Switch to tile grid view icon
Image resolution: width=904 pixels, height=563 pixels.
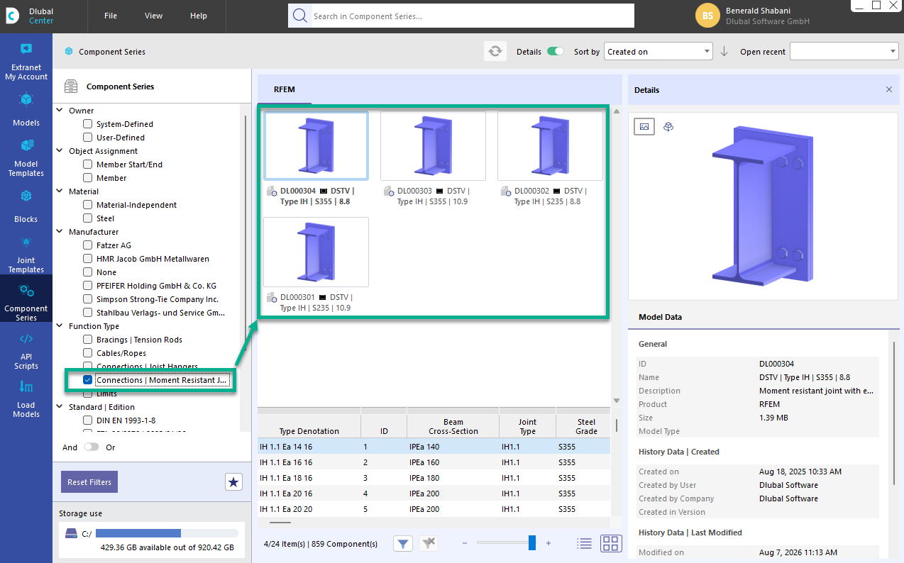pyautogui.click(x=611, y=544)
